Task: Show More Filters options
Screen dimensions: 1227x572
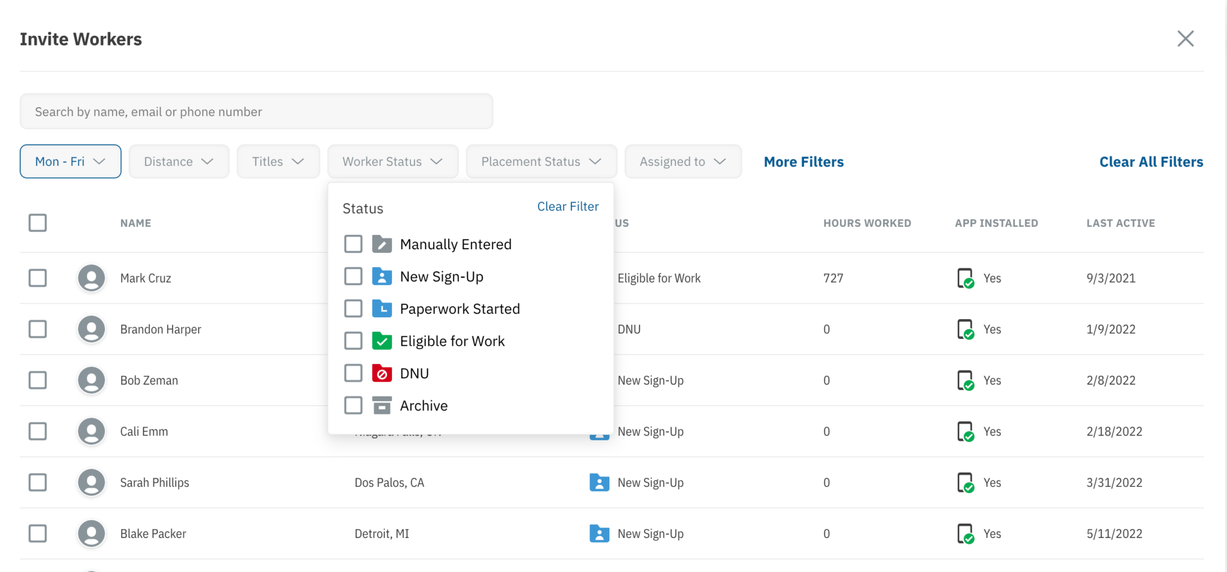Action: [803, 161]
